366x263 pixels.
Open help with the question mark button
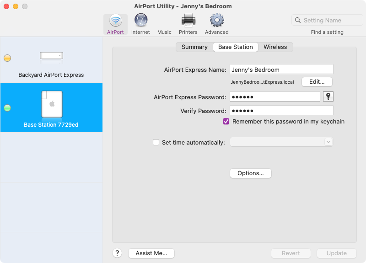(117, 253)
